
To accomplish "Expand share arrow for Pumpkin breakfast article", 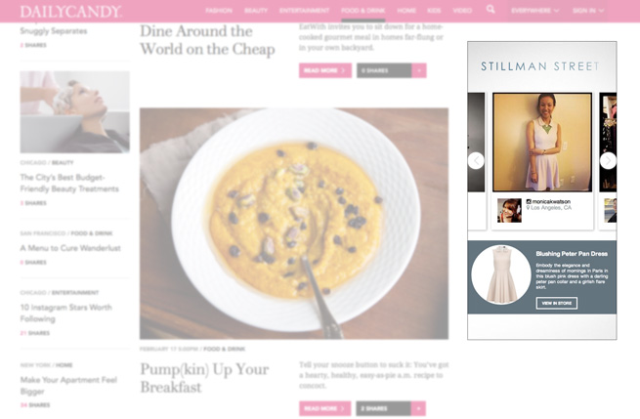I will pos(418,408).
